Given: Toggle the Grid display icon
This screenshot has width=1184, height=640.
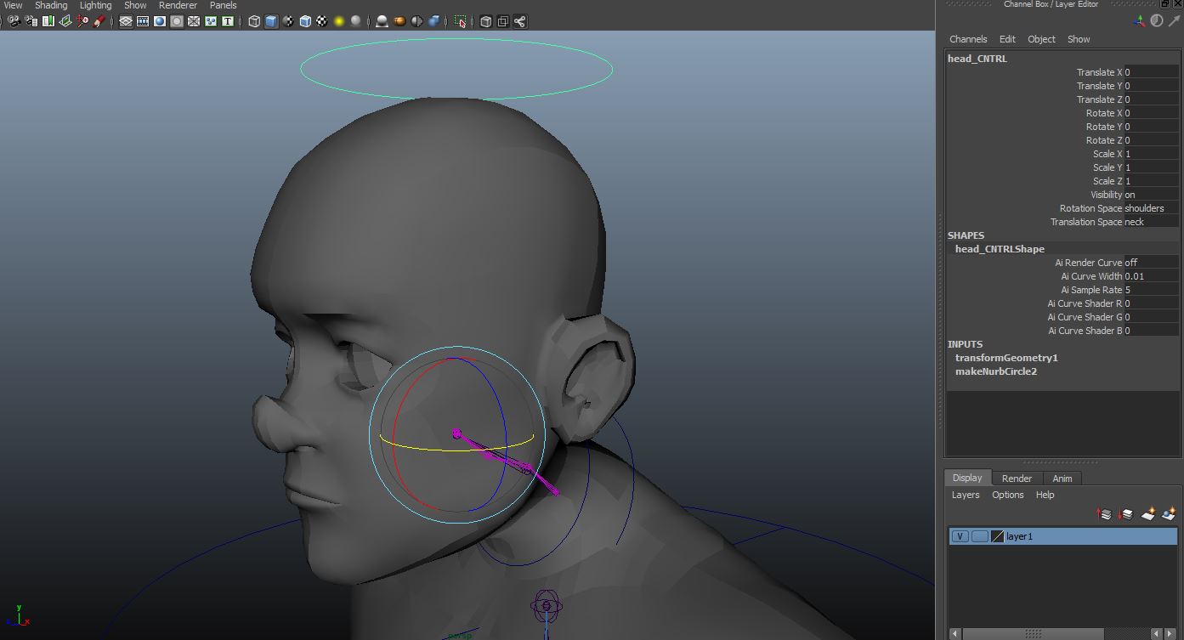Looking at the screenshot, I should (x=126, y=21).
